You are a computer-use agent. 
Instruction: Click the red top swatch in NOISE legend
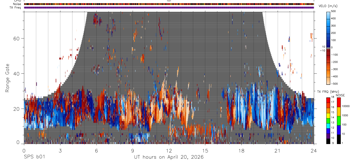coord(338,102)
